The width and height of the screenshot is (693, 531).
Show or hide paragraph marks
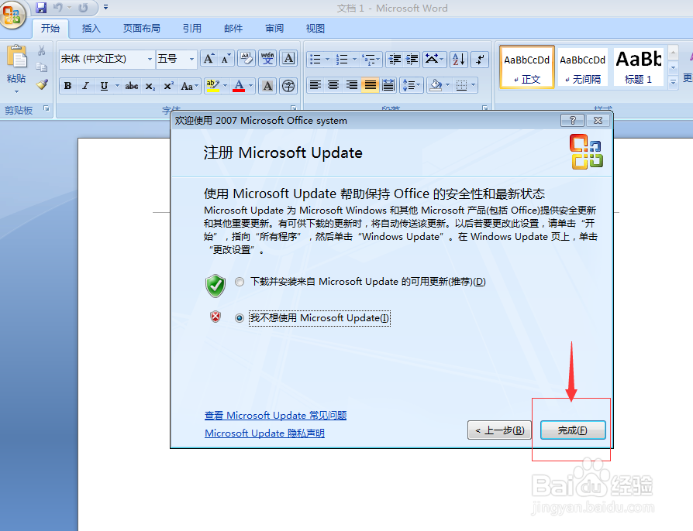pyautogui.click(x=480, y=59)
